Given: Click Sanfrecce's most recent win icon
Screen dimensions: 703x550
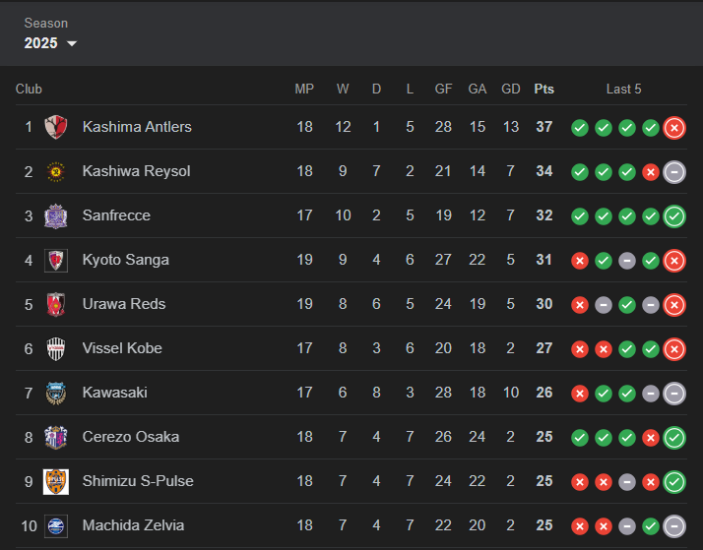Looking at the screenshot, I should (674, 216).
